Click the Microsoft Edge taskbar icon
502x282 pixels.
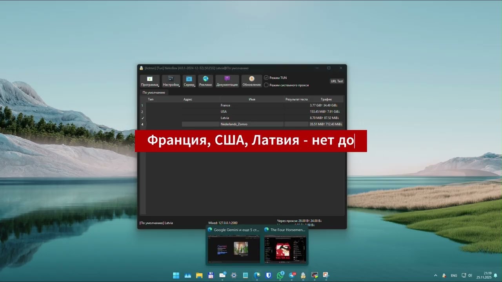pos(257,275)
